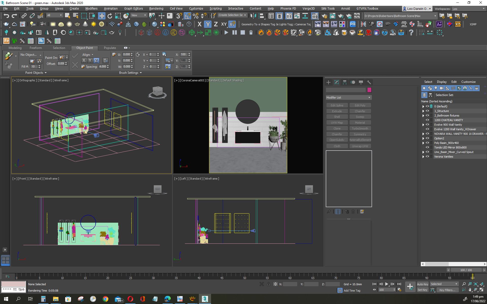Toggle the Auto Key button
This screenshot has width=487, height=304.
tap(422, 284)
